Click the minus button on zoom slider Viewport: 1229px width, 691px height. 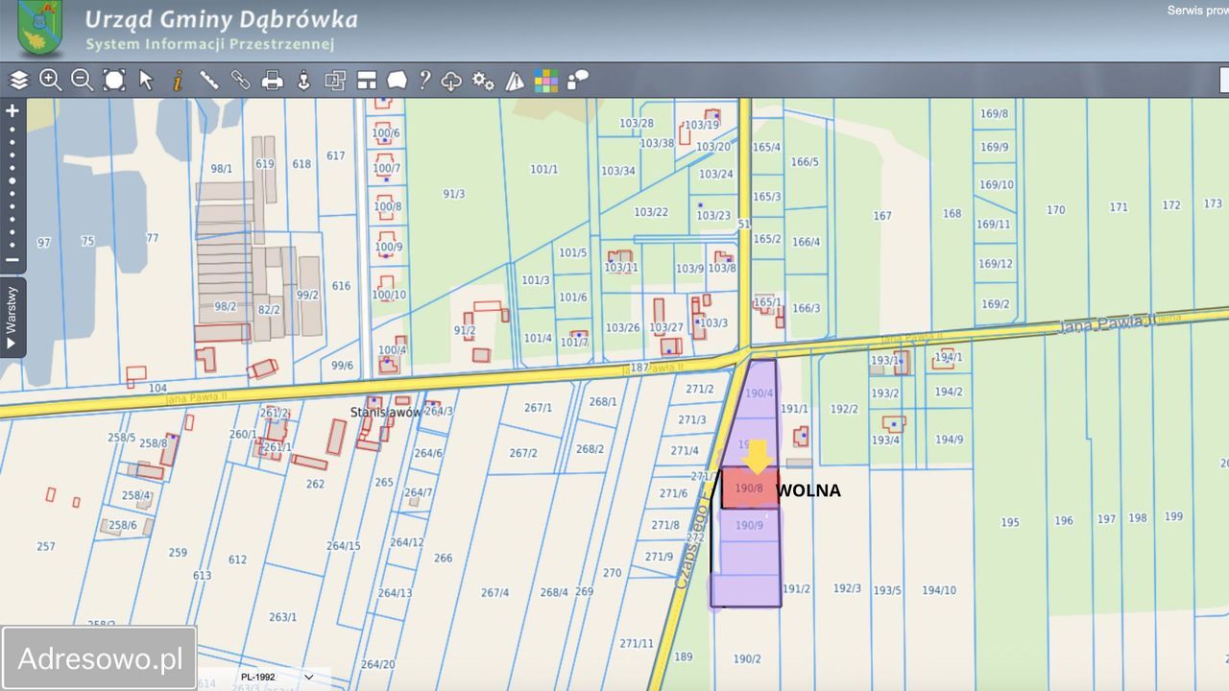[x=12, y=259]
